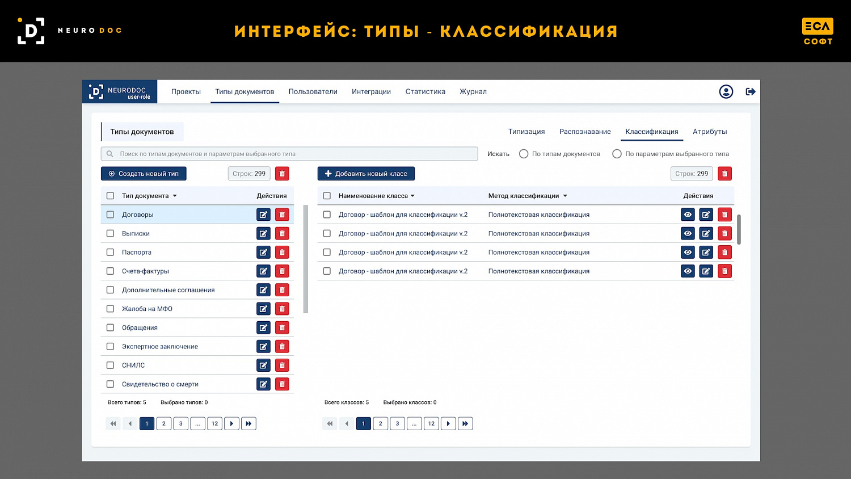Image resolution: width=851 pixels, height=479 pixels.
Task: Switch to the Пользователи section
Action: coord(313,91)
